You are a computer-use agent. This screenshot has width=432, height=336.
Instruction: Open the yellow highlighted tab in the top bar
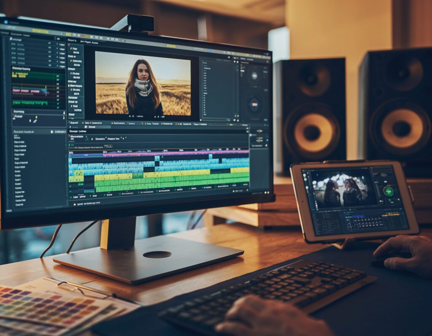coord(40,31)
